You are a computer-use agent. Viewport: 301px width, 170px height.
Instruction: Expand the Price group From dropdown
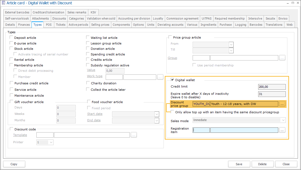231,44
